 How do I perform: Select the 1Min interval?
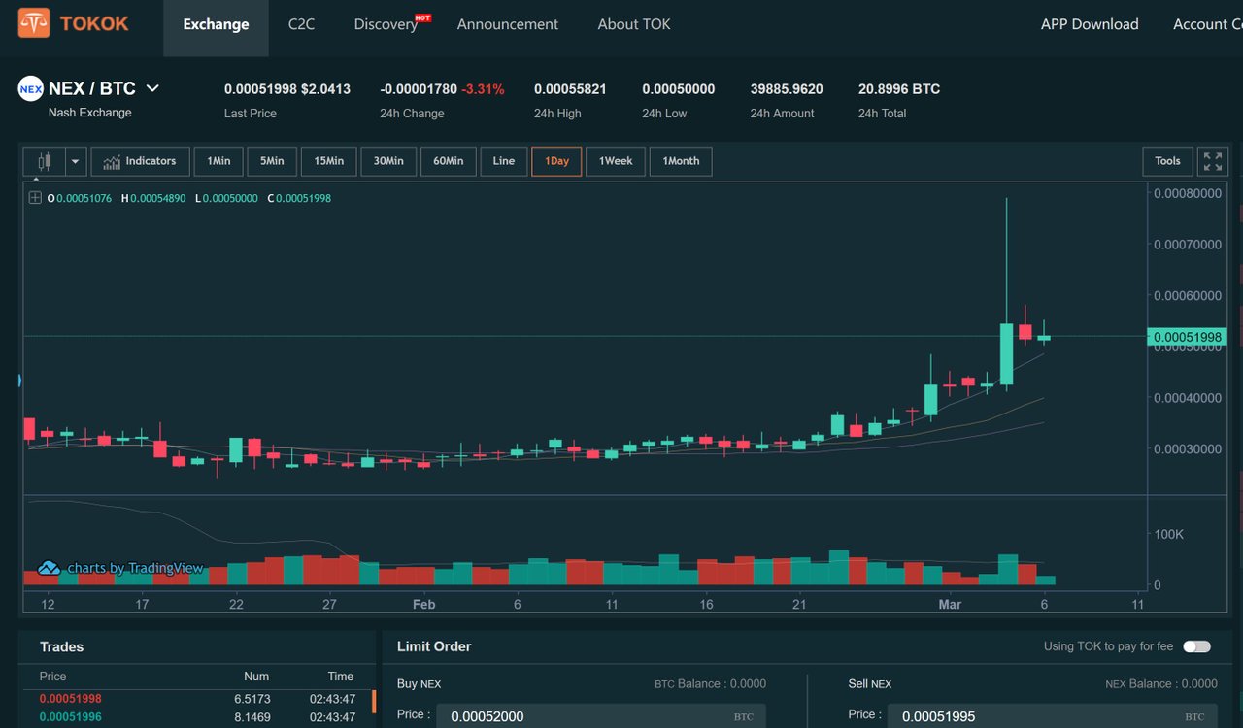(x=218, y=161)
